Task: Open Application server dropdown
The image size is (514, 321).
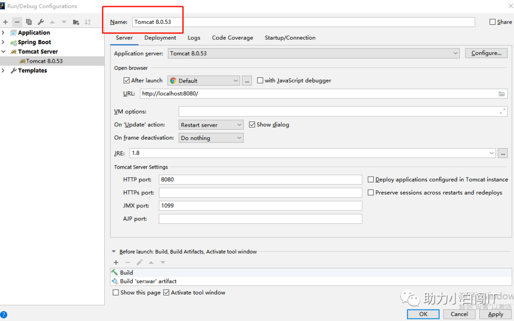Action: (314, 53)
